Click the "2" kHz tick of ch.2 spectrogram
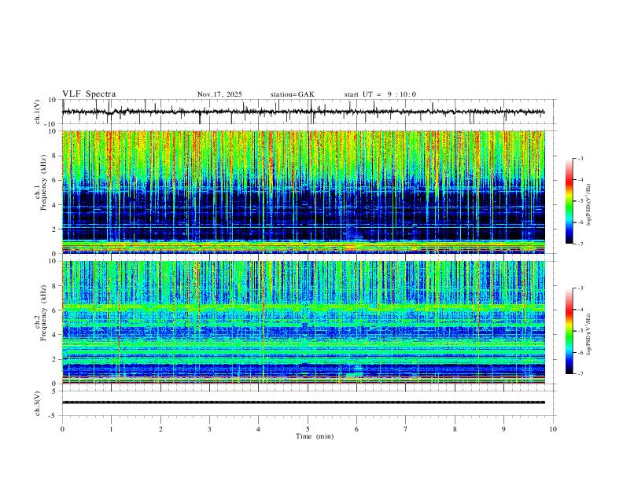Screen dimensions: 623x481 coord(54,359)
